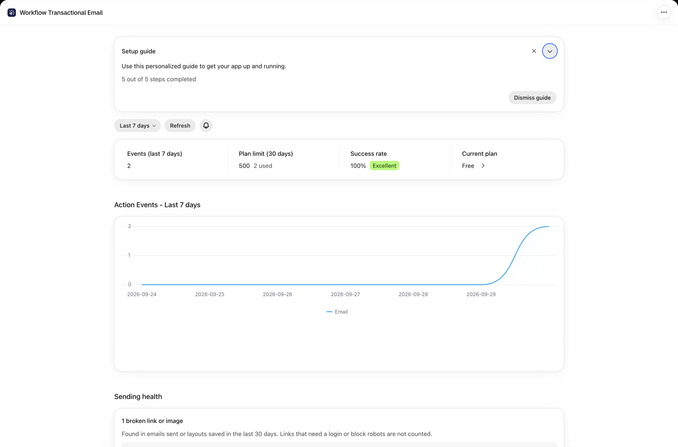Open the three-dot more options menu
This screenshot has height=447, width=678.
coord(664,12)
